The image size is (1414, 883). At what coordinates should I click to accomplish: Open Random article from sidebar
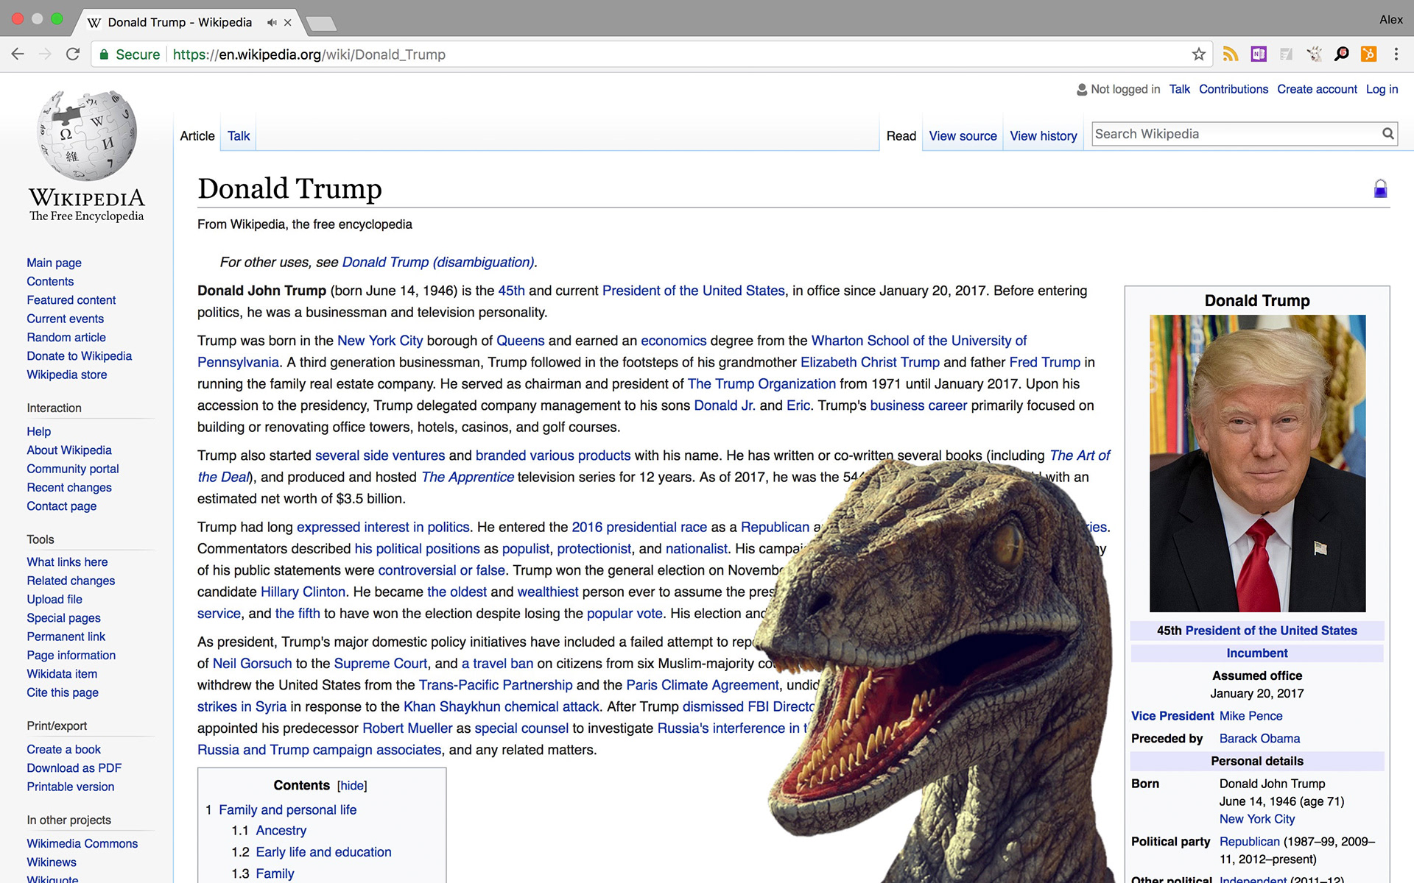[x=66, y=337]
